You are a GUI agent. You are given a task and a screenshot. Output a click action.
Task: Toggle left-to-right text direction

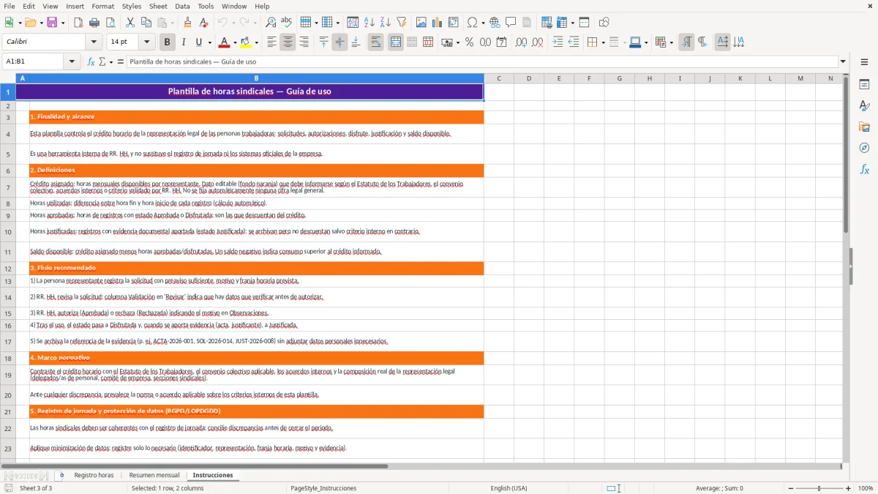pyautogui.click(x=686, y=42)
